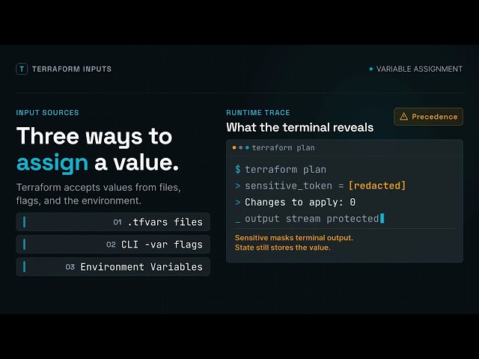Click the T logo icon beside Terraform Inputs
479x359 pixels.
pyautogui.click(x=22, y=69)
